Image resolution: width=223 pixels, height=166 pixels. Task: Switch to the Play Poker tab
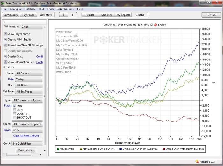point(28,15)
